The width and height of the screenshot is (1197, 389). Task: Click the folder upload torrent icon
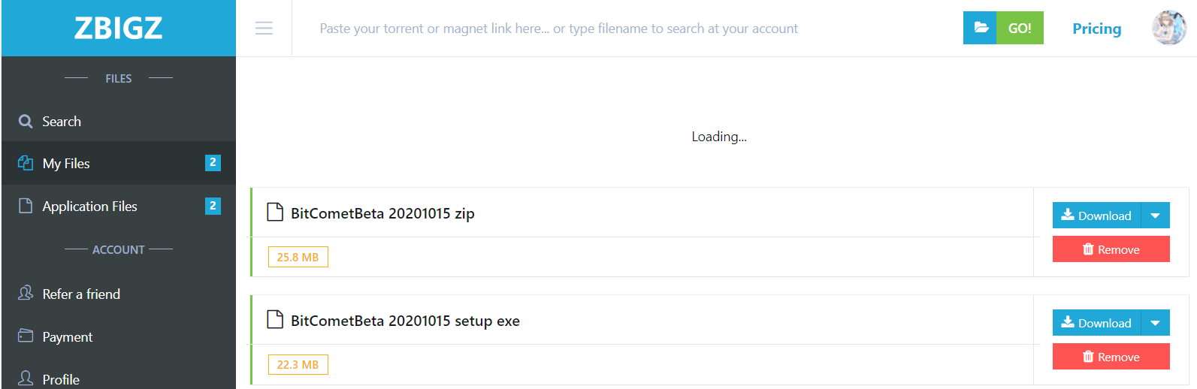coord(980,28)
